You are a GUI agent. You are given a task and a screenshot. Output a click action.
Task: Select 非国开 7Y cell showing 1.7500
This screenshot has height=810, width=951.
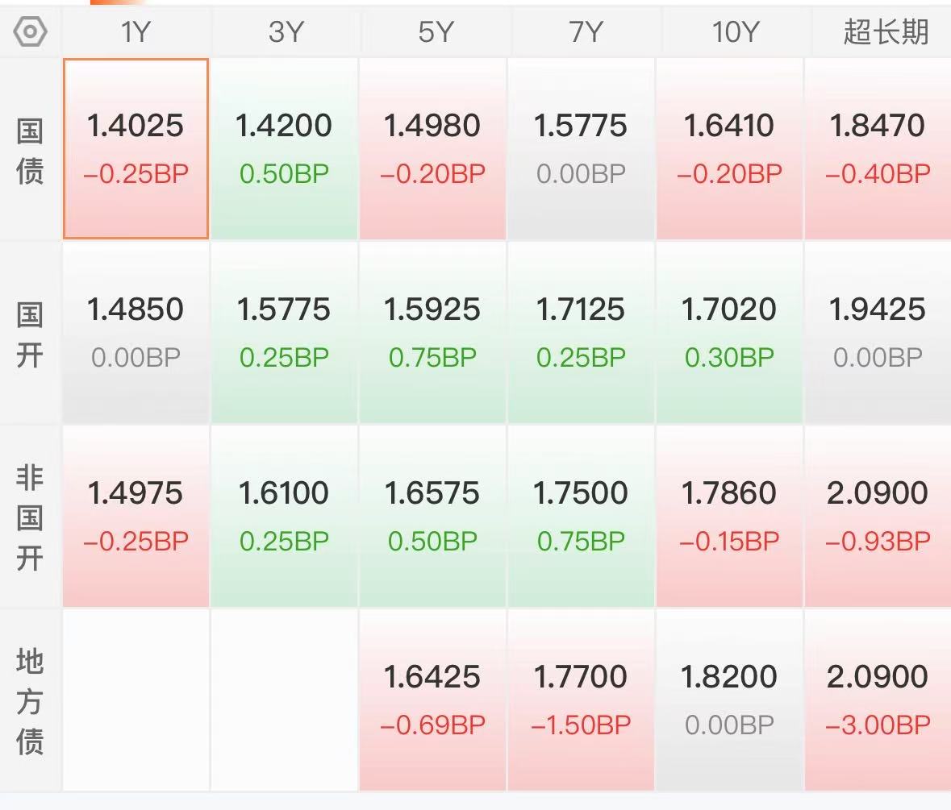point(581,516)
